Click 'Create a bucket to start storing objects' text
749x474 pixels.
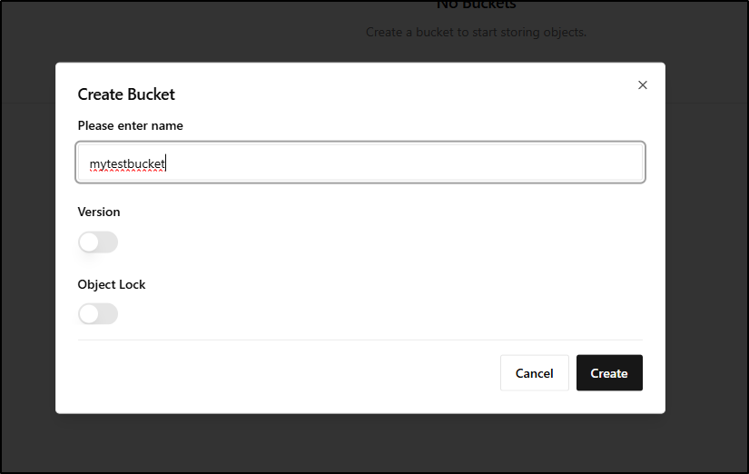(476, 32)
